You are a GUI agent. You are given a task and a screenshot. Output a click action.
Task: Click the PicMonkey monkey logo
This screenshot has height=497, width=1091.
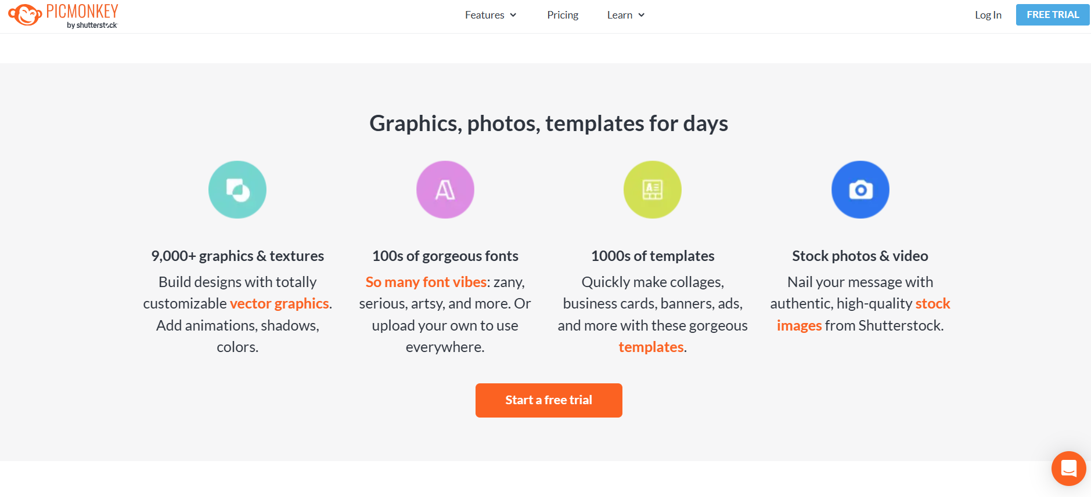pyautogui.click(x=25, y=14)
